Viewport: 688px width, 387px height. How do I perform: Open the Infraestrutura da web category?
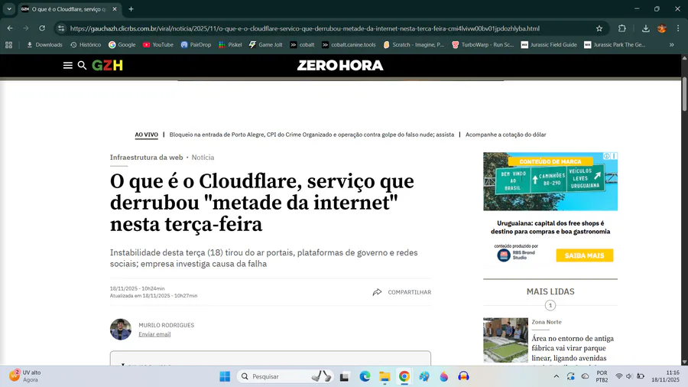pyautogui.click(x=146, y=158)
